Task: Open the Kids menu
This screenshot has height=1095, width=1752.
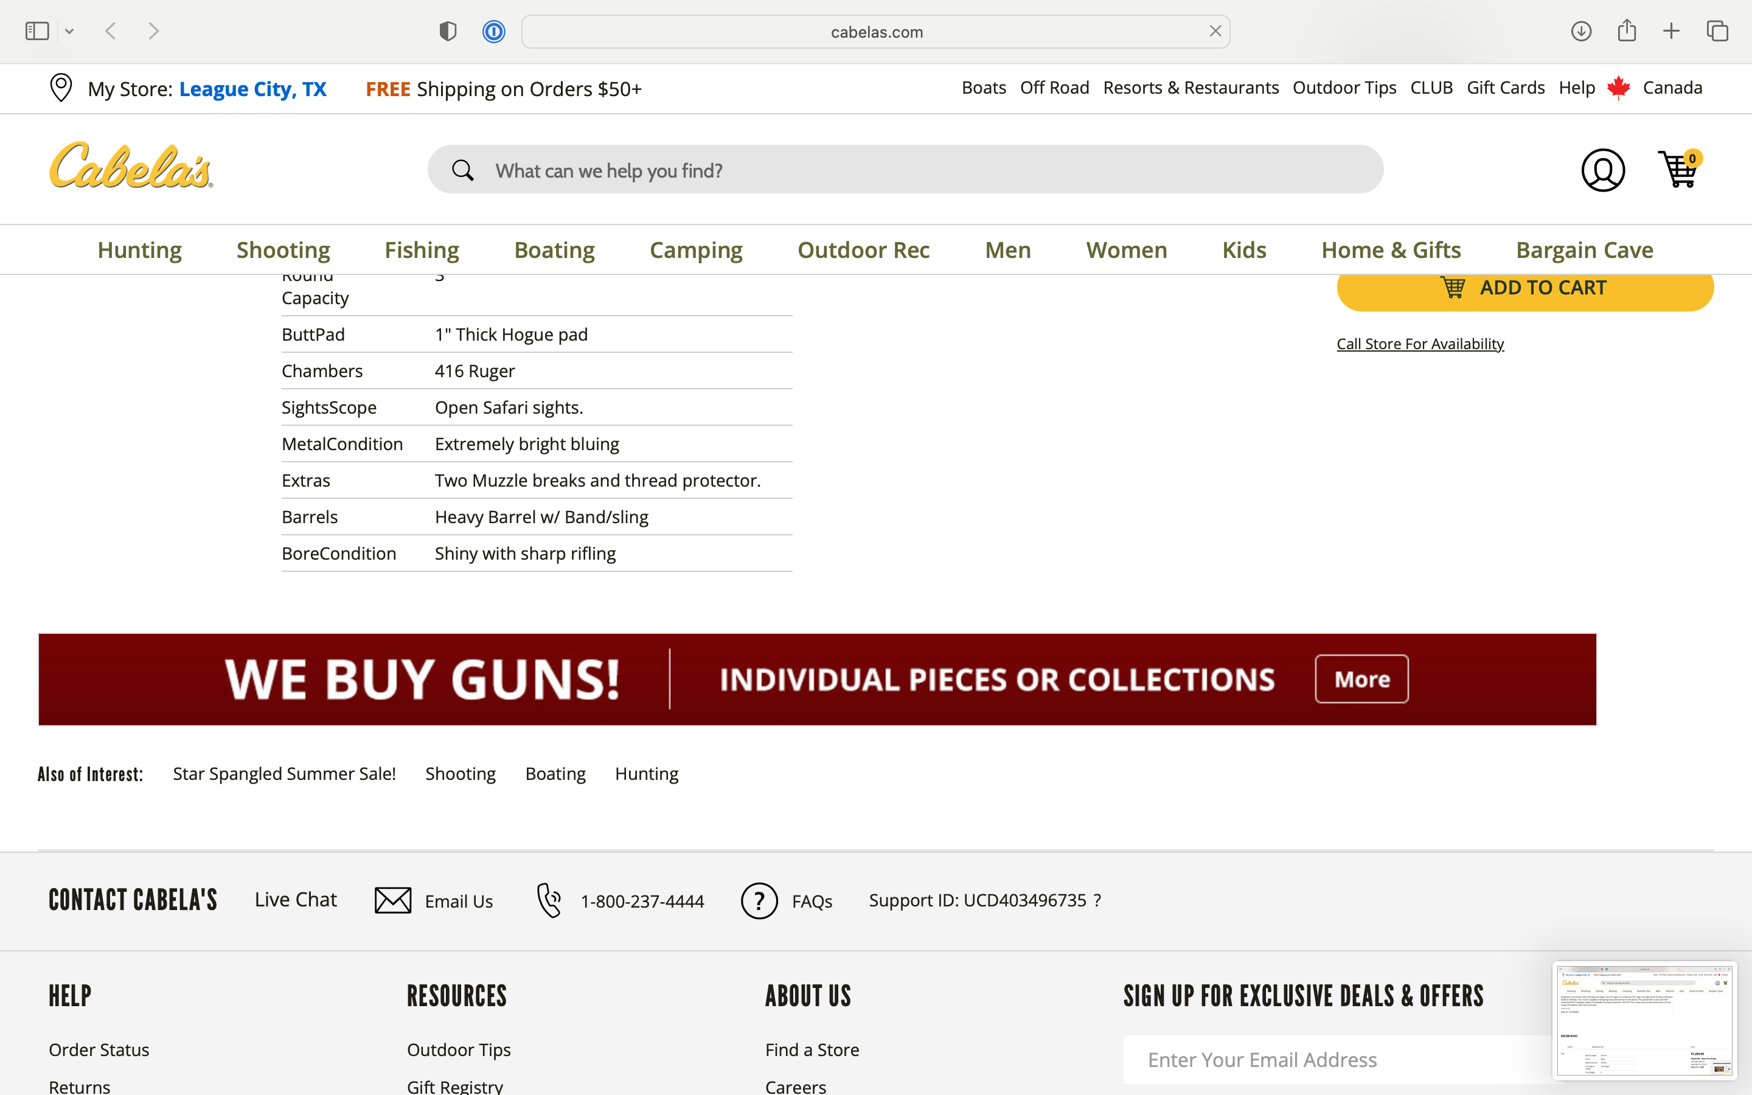Action: coord(1244,250)
